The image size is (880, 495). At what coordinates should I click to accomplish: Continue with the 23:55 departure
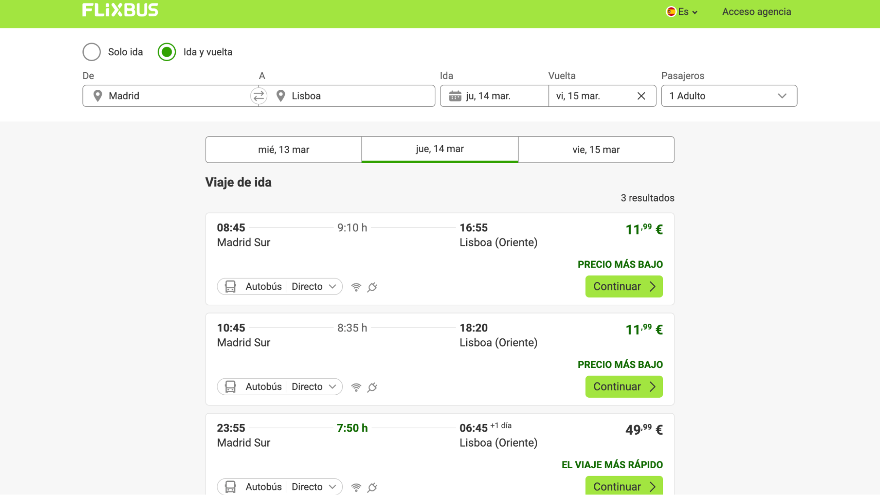624,486
